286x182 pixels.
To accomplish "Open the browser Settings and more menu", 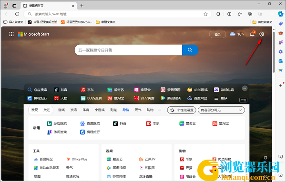I will pyautogui.click(x=271, y=14).
